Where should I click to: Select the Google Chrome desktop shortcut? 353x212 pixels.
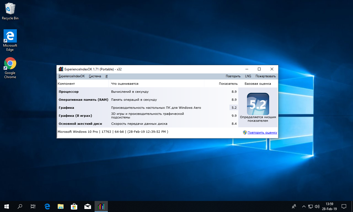click(x=10, y=68)
